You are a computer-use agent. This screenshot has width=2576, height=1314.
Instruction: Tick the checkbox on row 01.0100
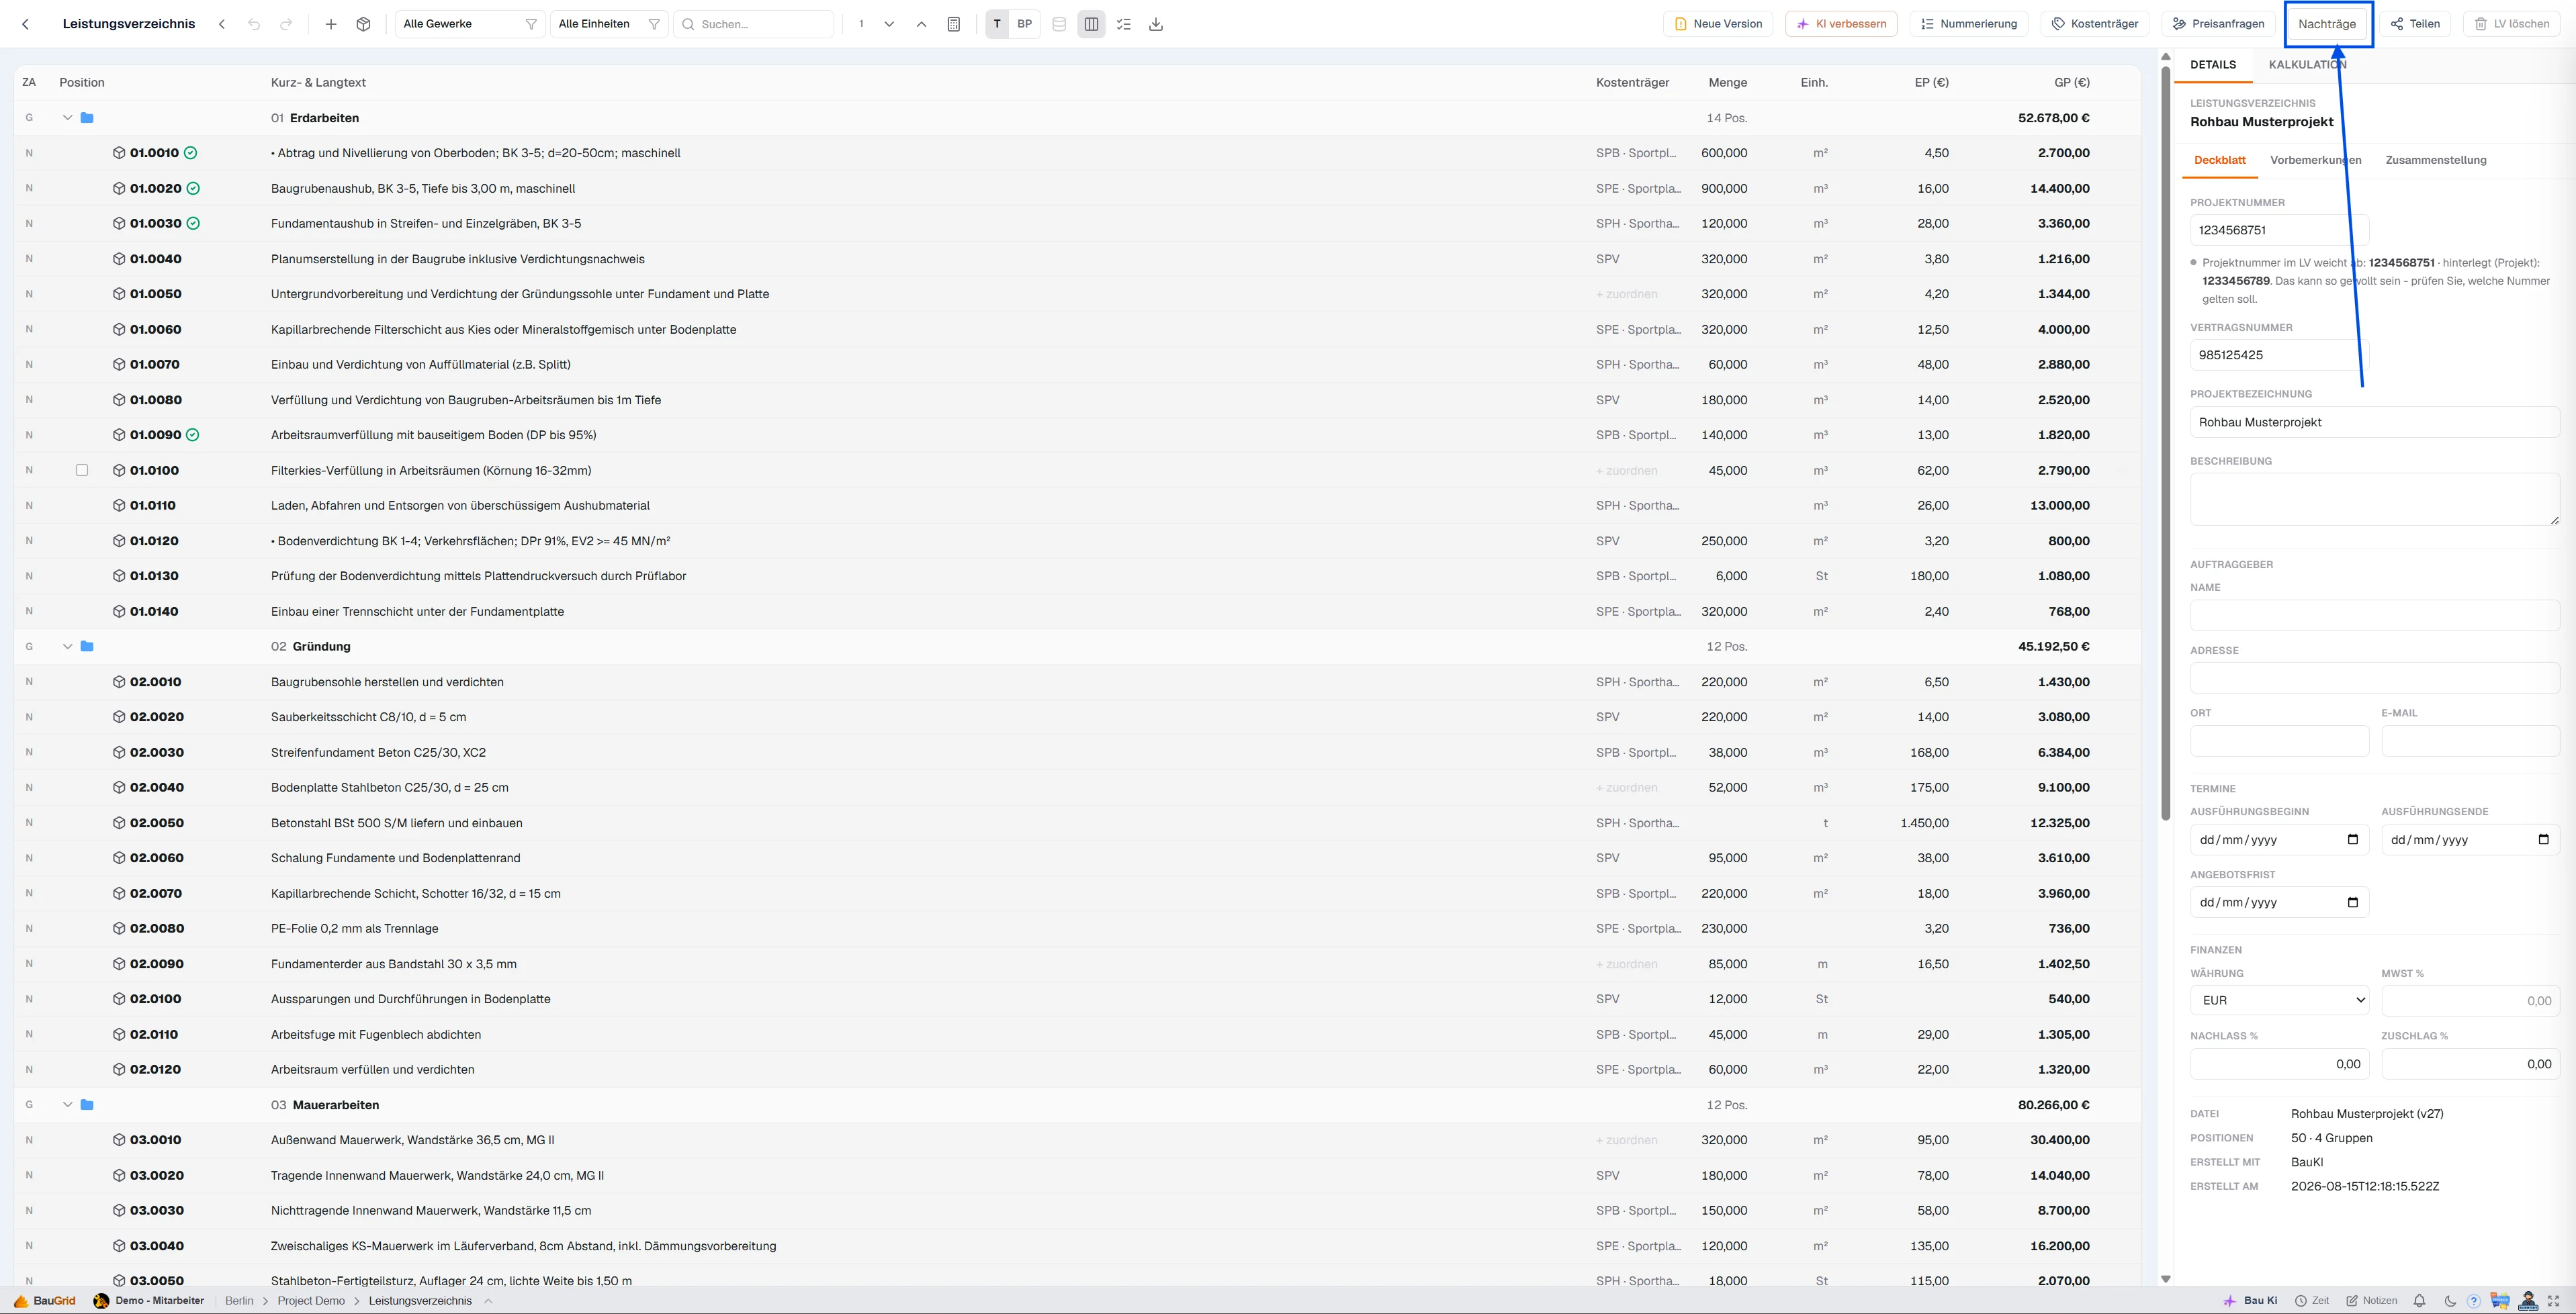click(82, 471)
